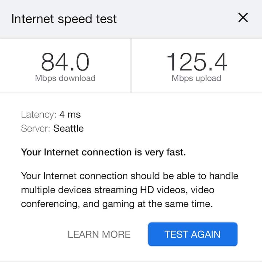Image resolution: width=262 pixels, height=278 pixels.
Task: Click the "Internet speed test" title
Action: 64,19
